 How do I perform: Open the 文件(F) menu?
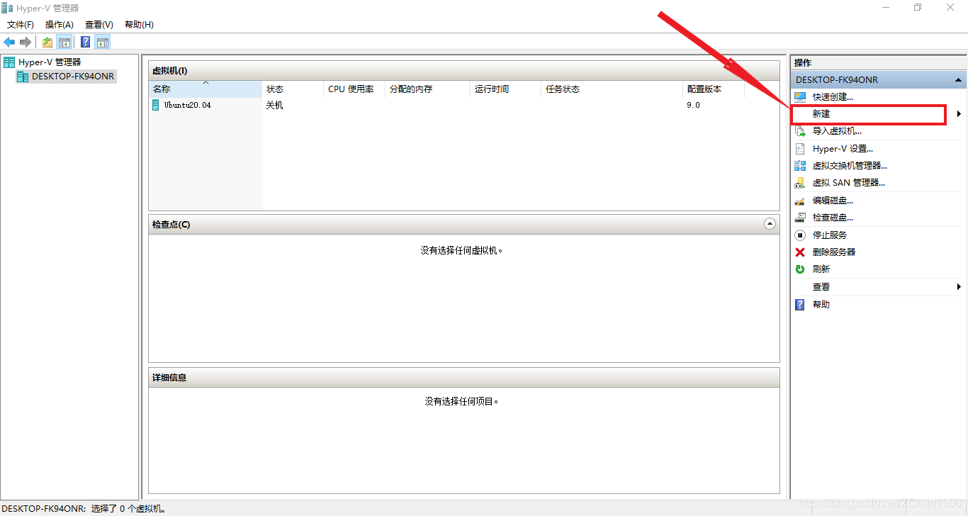click(x=21, y=25)
